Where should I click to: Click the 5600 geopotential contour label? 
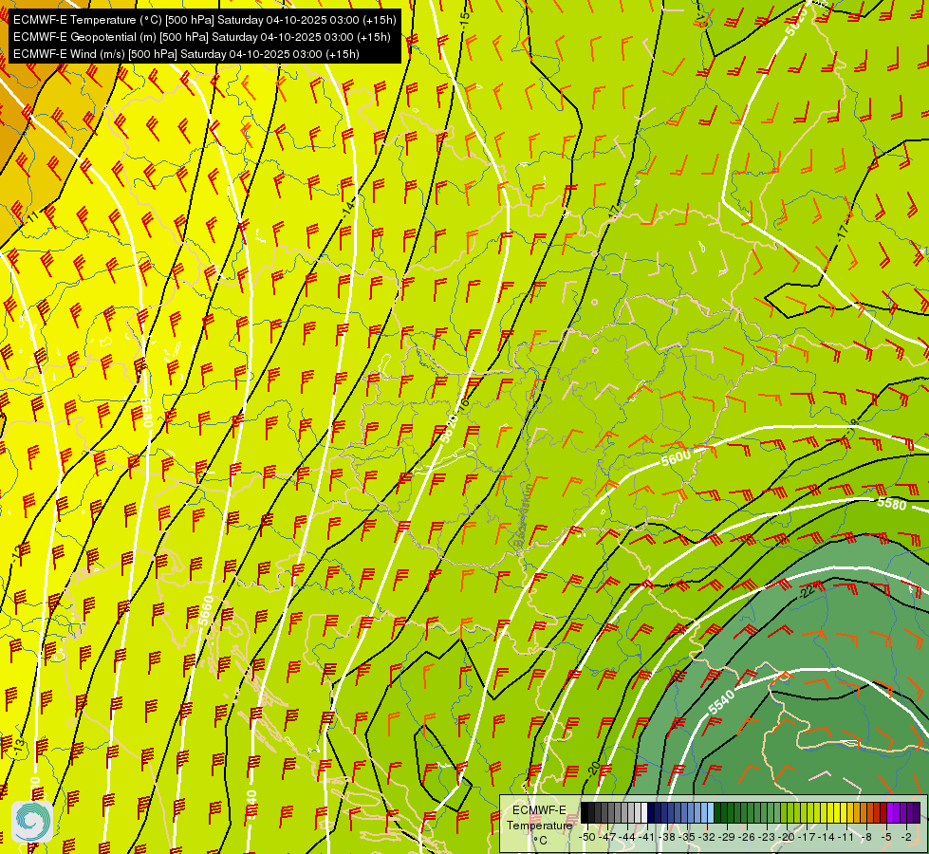pyautogui.click(x=676, y=457)
